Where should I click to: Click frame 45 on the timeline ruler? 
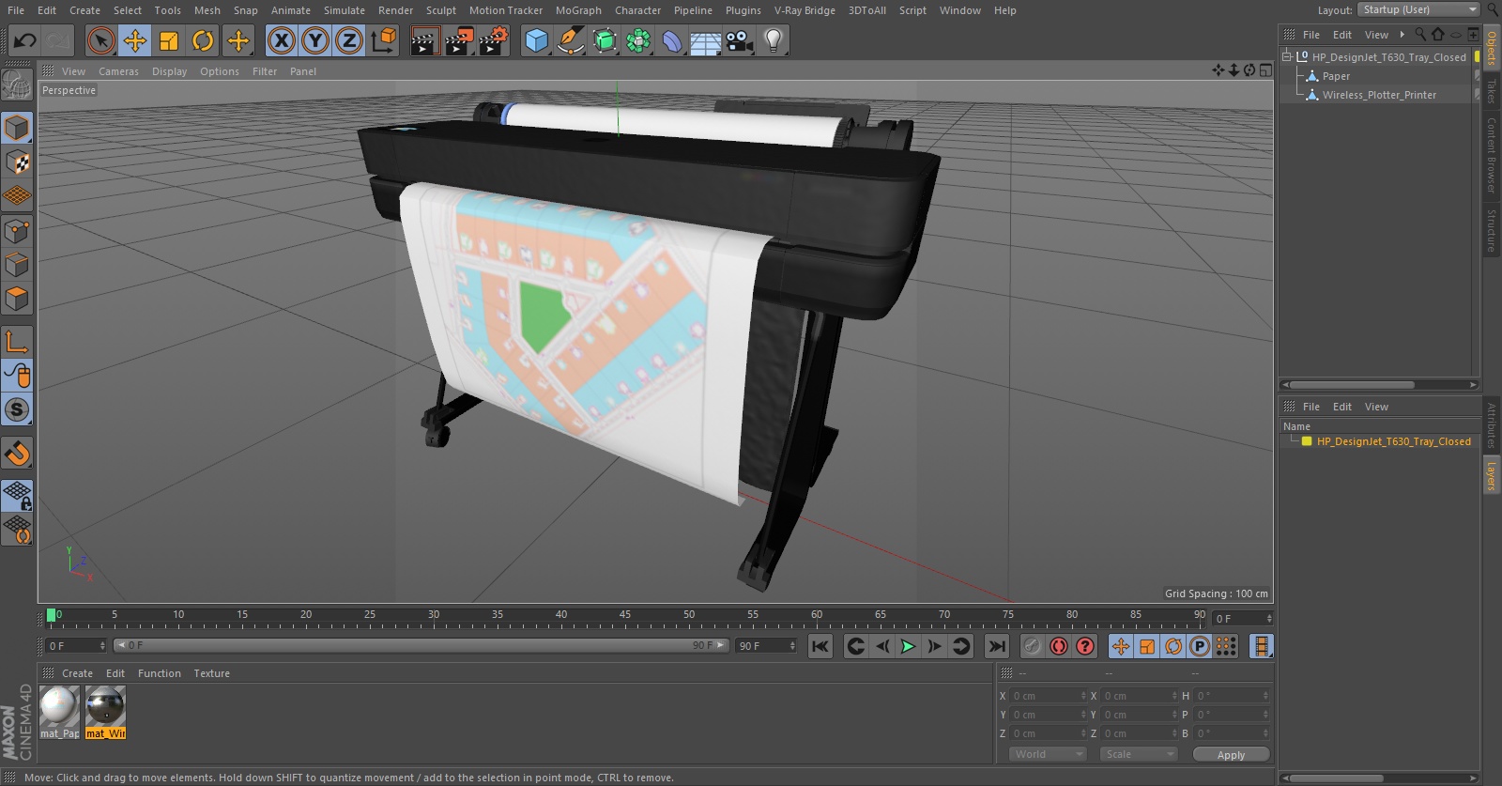pos(624,615)
